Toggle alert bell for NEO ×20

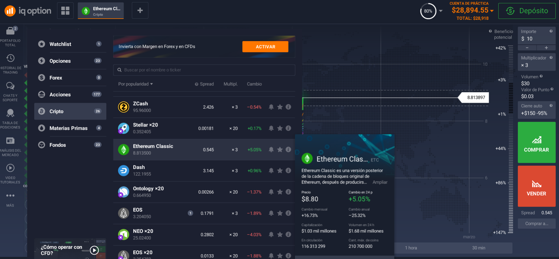(271, 234)
